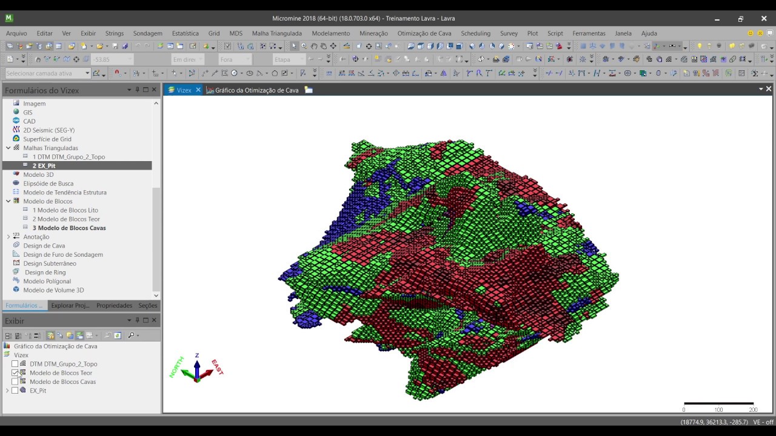Switch to the Explorar Projeto panel tab

70,305
